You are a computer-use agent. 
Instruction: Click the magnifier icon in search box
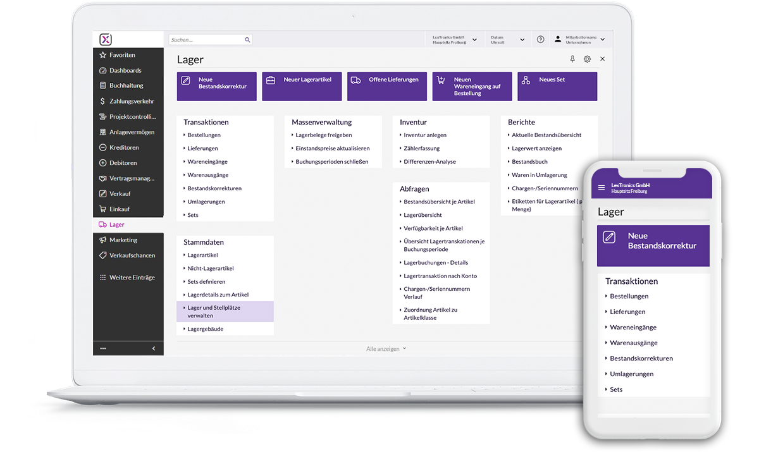point(247,40)
